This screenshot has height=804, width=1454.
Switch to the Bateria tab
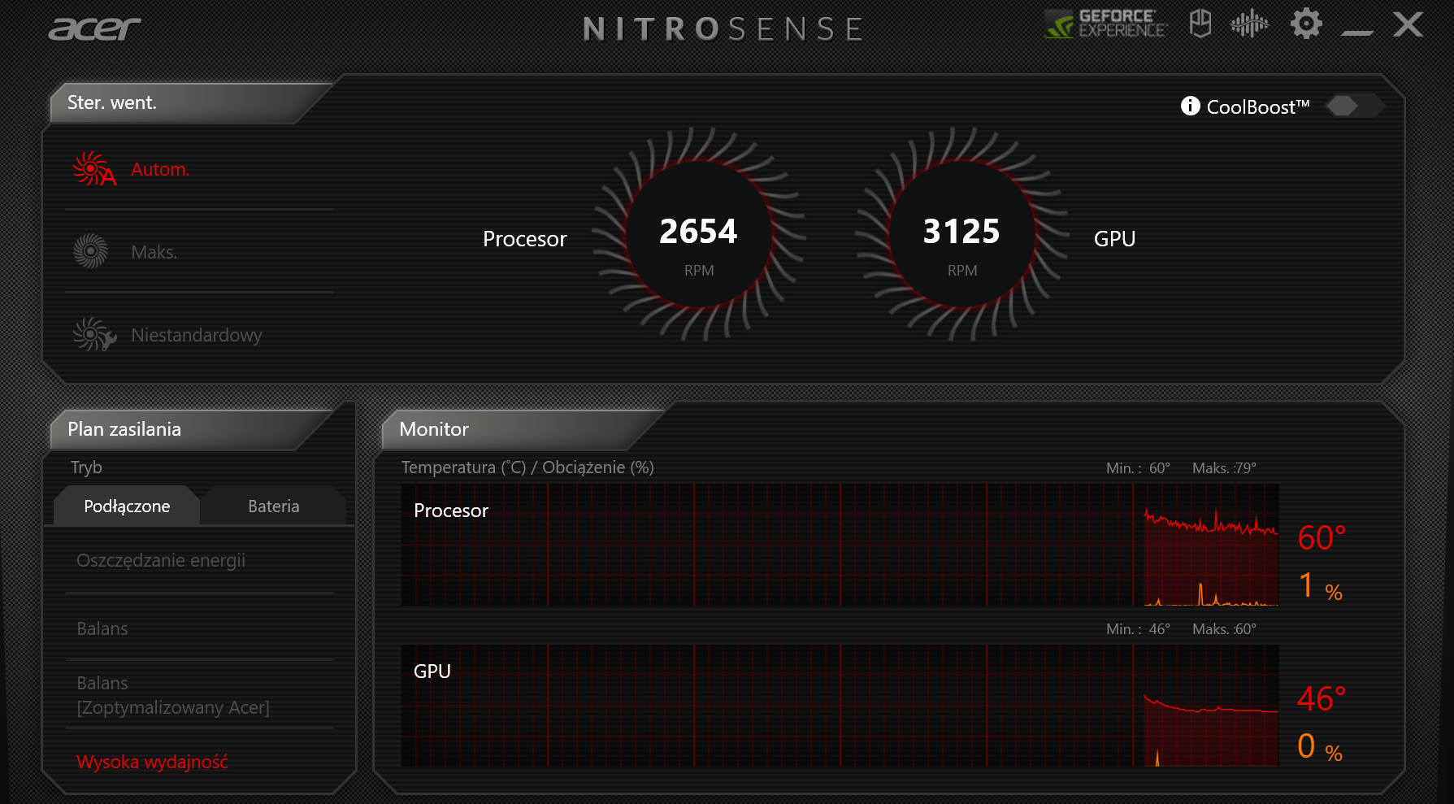[x=273, y=506]
